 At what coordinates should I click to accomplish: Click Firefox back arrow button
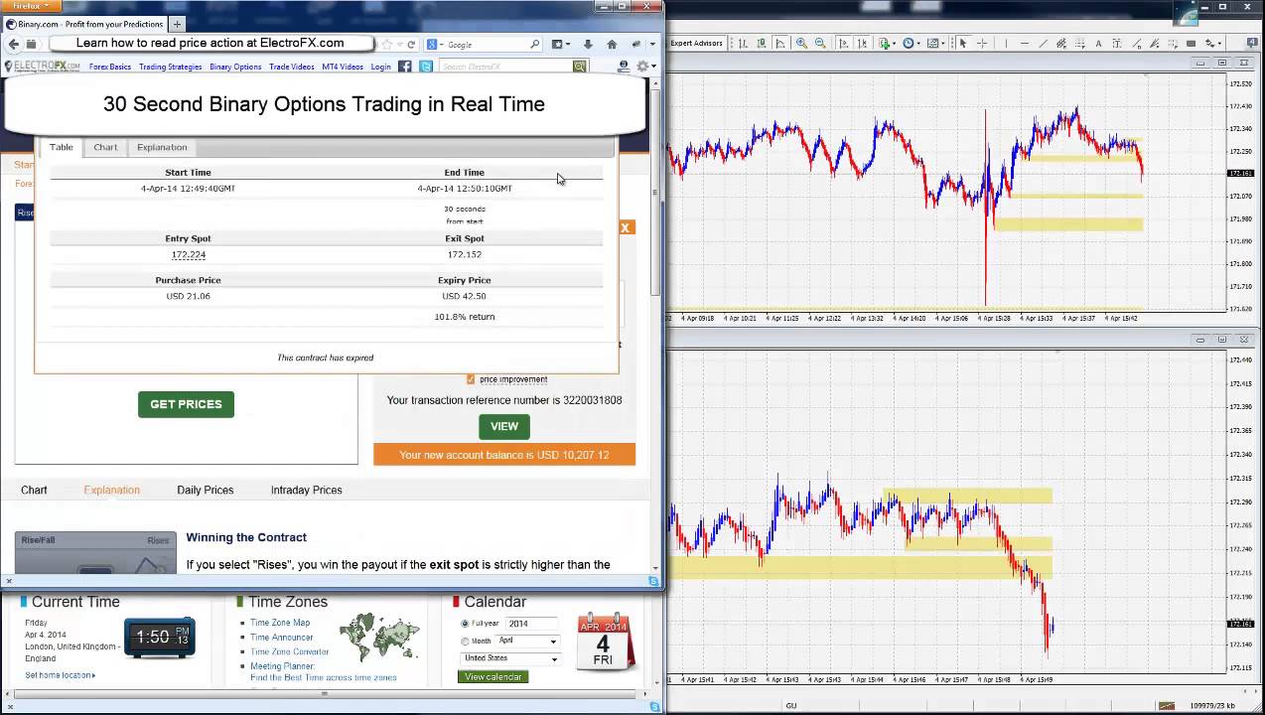14,44
